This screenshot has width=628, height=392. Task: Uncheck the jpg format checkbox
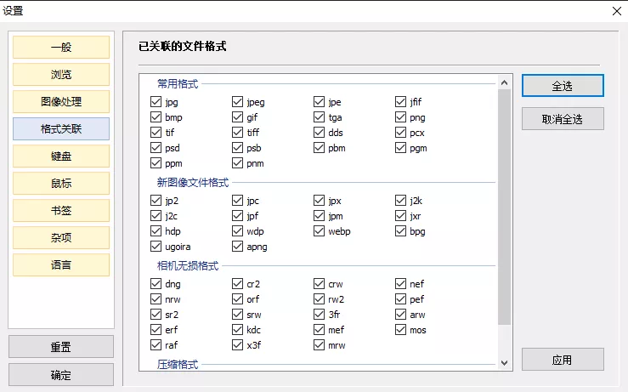coord(156,102)
